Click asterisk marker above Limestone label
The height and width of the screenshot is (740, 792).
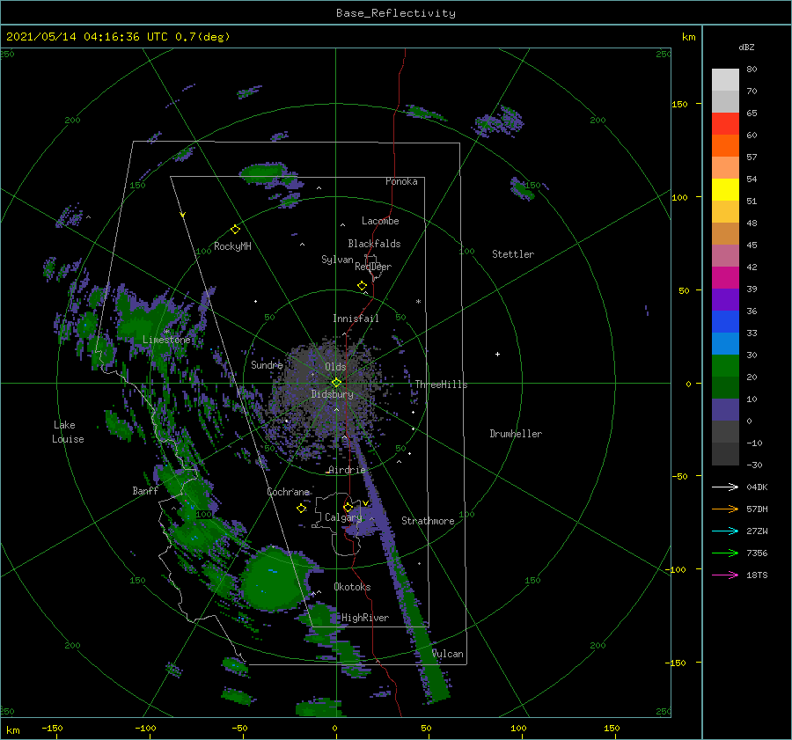[x=166, y=332]
